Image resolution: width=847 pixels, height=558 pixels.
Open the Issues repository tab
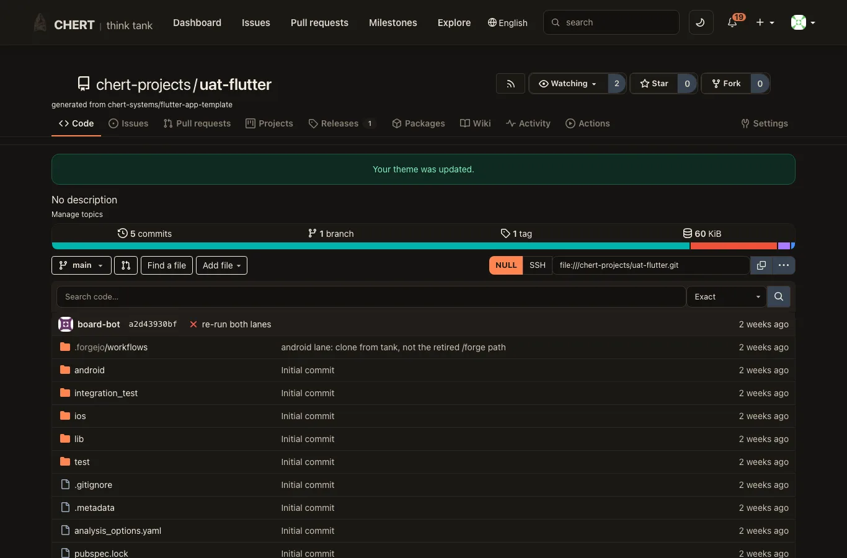128,123
